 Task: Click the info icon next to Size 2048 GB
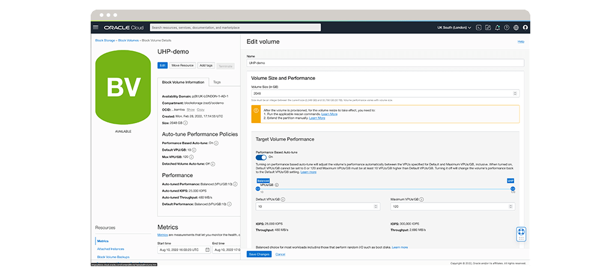[x=186, y=123]
